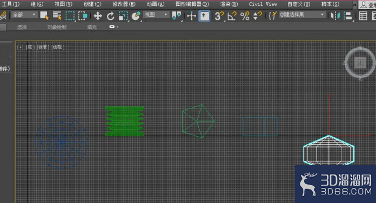Viewport: 376px width, 203px height.
Task: Open the 脚本(S) menu
Action: point(330,4)
